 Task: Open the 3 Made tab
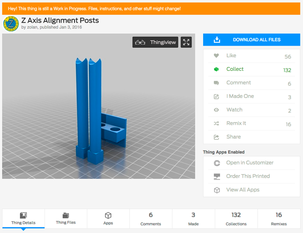(x=193, y=218)
